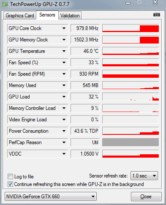Click the camera screenshot icon
Viewport: 166px width, 205px height.
coord(157,15)
